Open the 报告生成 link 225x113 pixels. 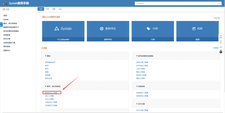click(48, 78)
